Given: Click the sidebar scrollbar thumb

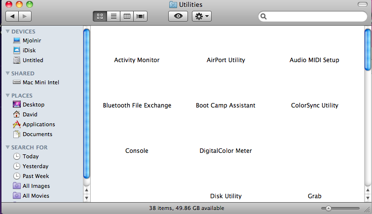Looking at the screenshot, I should 87,104.
